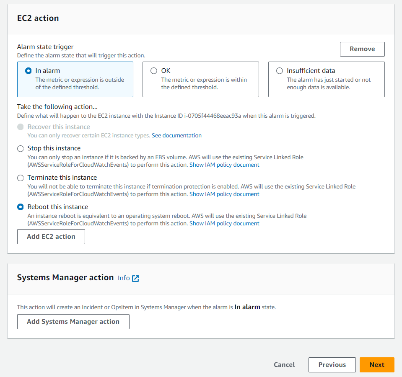This screenshot has height=377, width=402.
Task: Open Systems Manager action Info link
Action: pos(124,278)
